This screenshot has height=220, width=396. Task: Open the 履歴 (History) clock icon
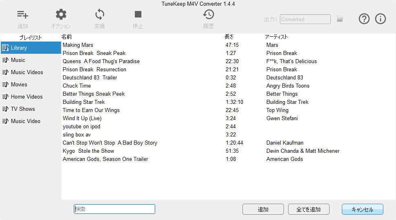(x=208, y=14)
